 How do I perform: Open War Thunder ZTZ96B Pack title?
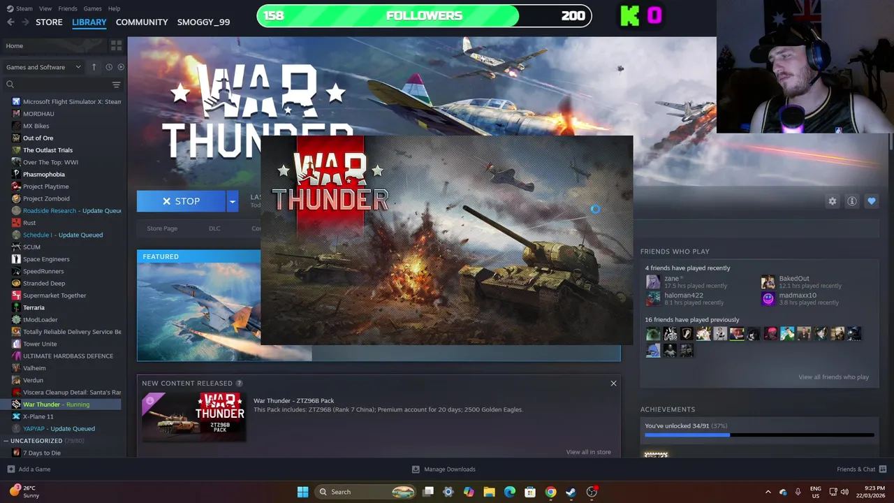[x=293, y=401]
